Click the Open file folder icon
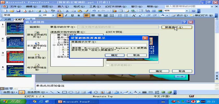219x104 pixels. [12, 11]
